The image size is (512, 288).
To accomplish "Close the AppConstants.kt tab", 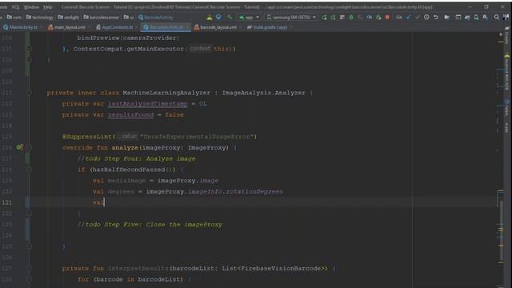I will point(137,27).
